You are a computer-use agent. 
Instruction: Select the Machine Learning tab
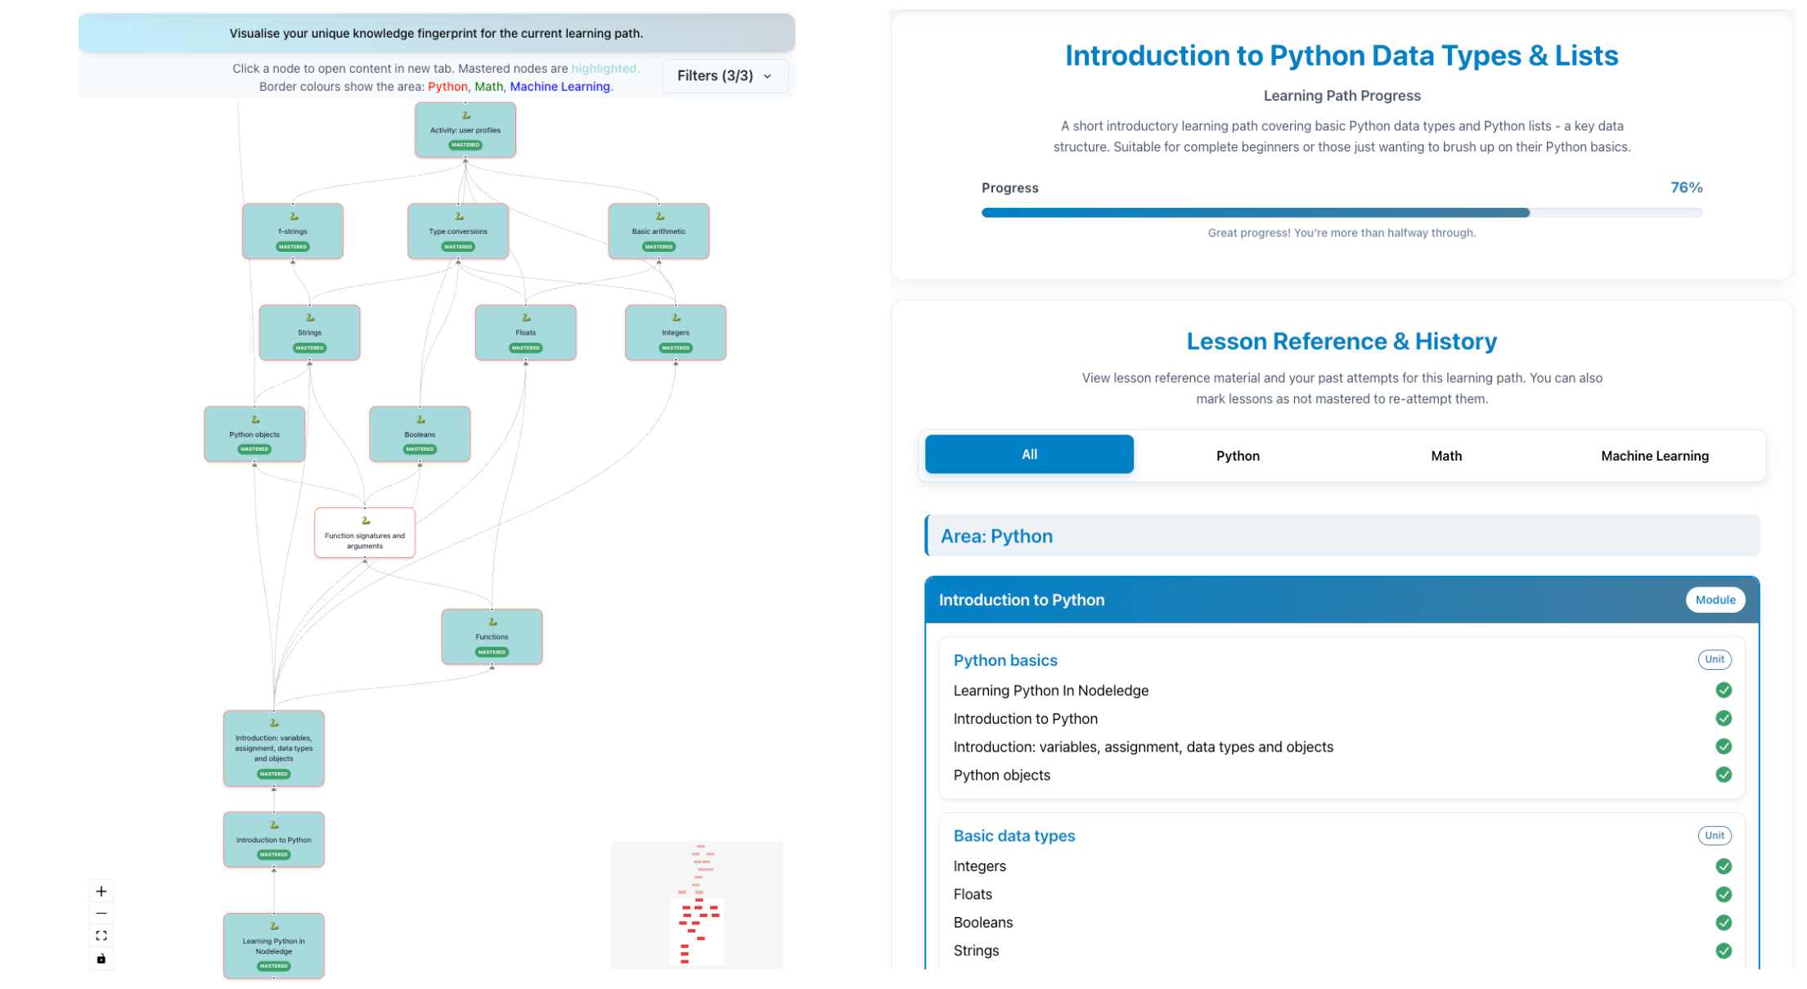click(x=1654, y=456)
